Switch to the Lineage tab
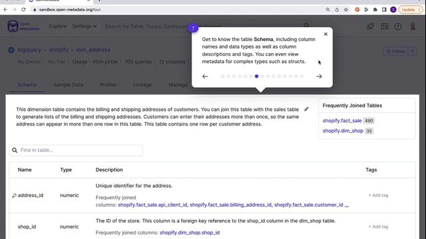Screen dimensions: 426x239 (142, 84)
